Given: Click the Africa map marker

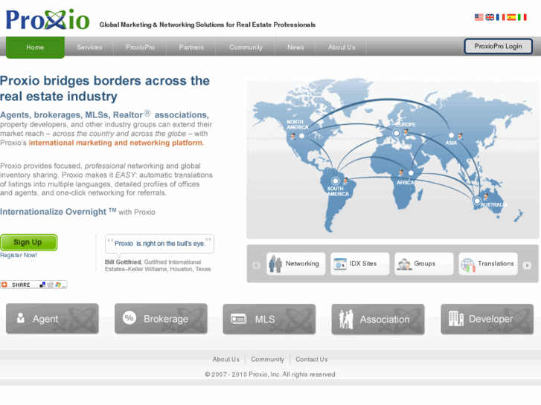Looking at the screenshot, I should [411, 173].
